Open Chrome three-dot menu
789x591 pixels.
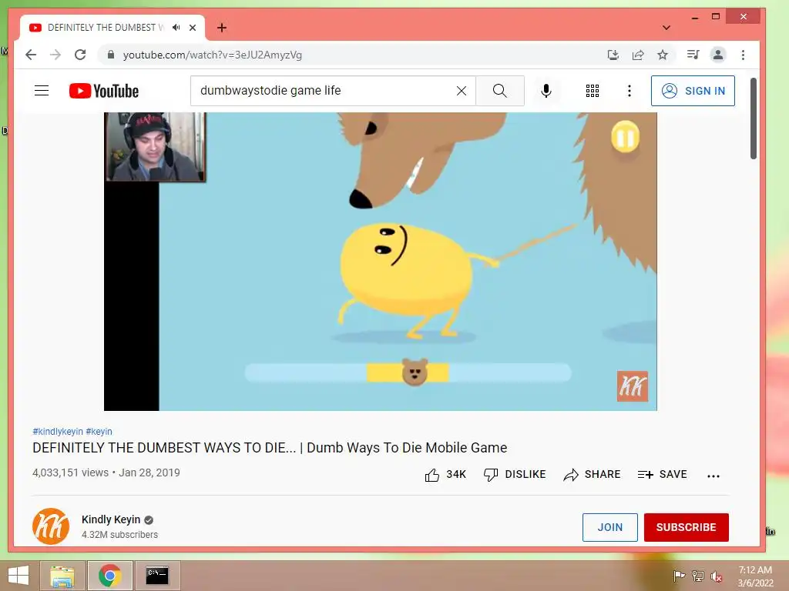click(x=744, y=55)
